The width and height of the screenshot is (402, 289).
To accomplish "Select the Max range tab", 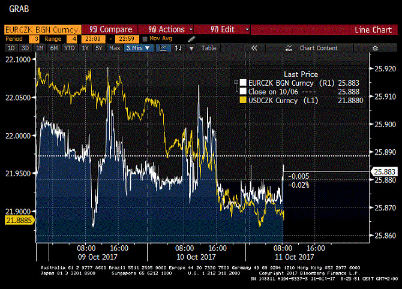I will [115, 48].
